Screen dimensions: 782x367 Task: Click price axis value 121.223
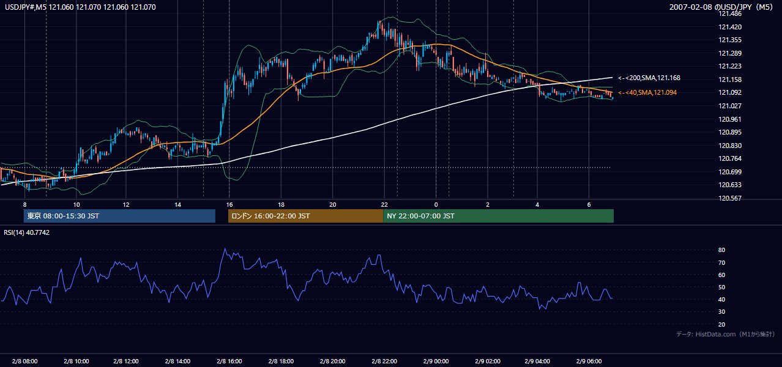[729, 66]
